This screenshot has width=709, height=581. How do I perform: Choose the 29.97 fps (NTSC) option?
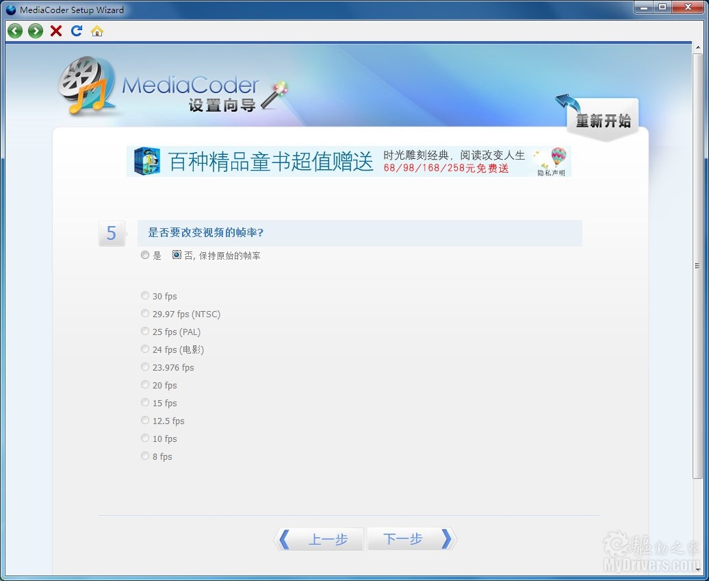[144, 313]
